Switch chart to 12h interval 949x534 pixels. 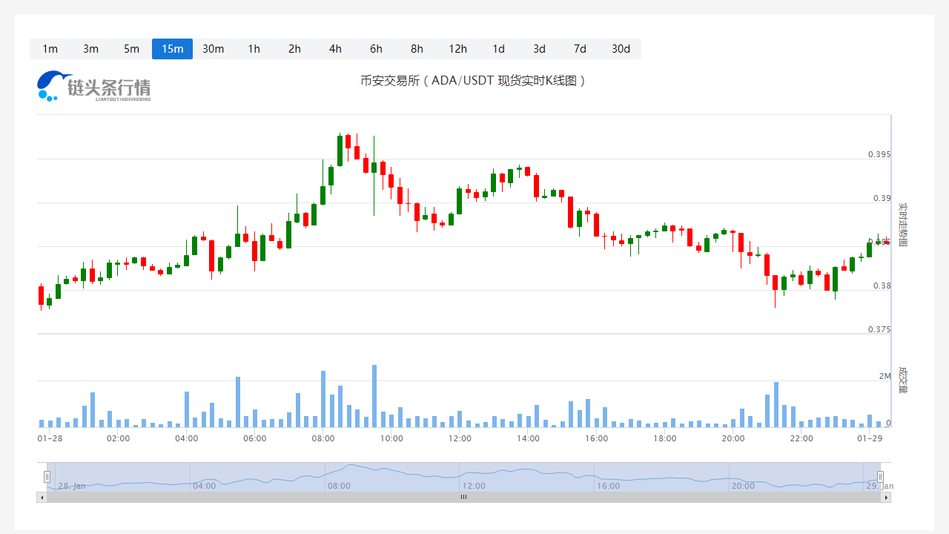[x=457, y=49]
